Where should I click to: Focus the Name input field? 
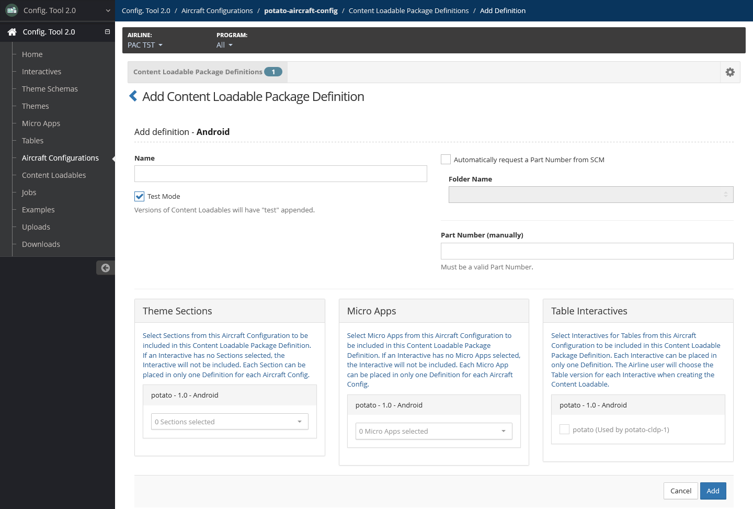click(281, 174)
